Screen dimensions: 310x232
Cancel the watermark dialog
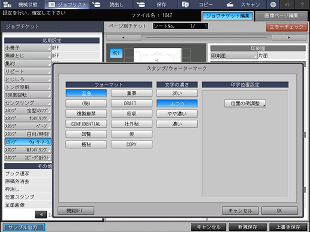pyautogui.click(x=240, y=210)
